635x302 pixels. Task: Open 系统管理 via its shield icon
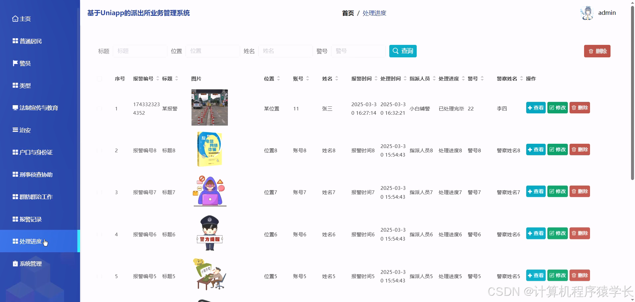point(15,263)
